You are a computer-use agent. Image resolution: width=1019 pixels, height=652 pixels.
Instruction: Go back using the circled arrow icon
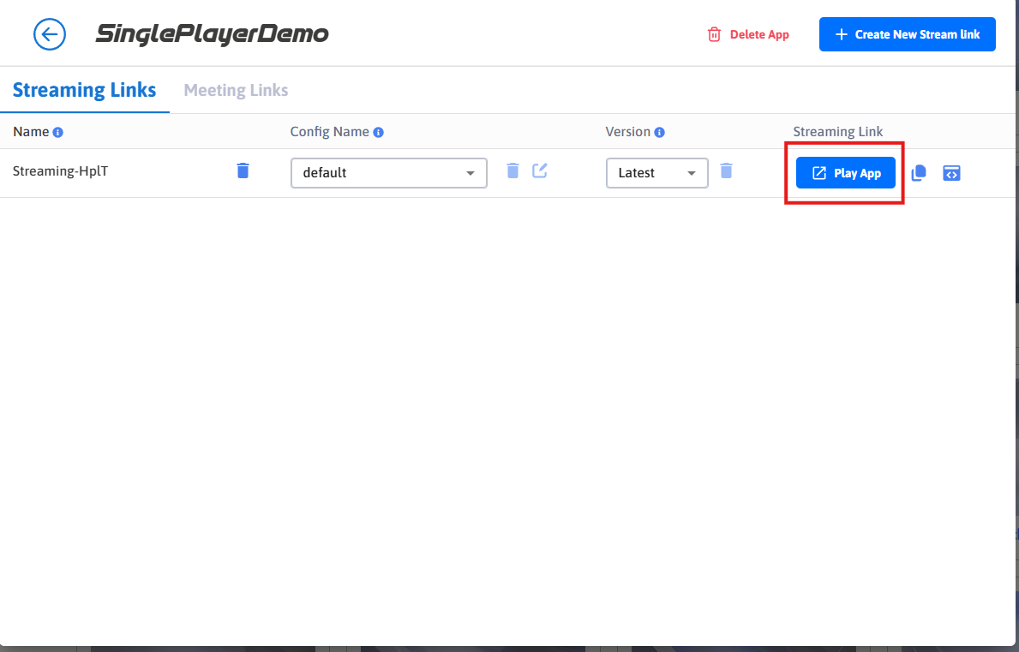point(50,34)
